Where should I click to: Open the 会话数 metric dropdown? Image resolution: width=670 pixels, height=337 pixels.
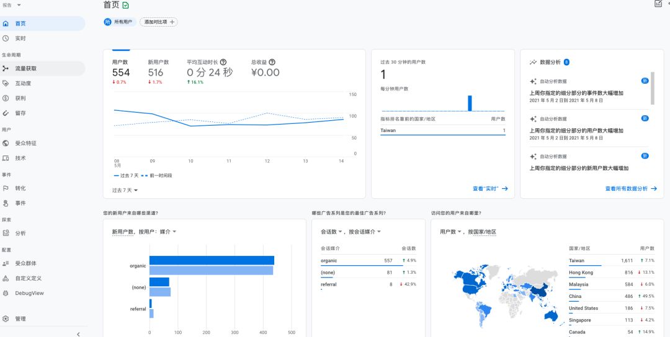pyautogui.click(x=331, y=232)
